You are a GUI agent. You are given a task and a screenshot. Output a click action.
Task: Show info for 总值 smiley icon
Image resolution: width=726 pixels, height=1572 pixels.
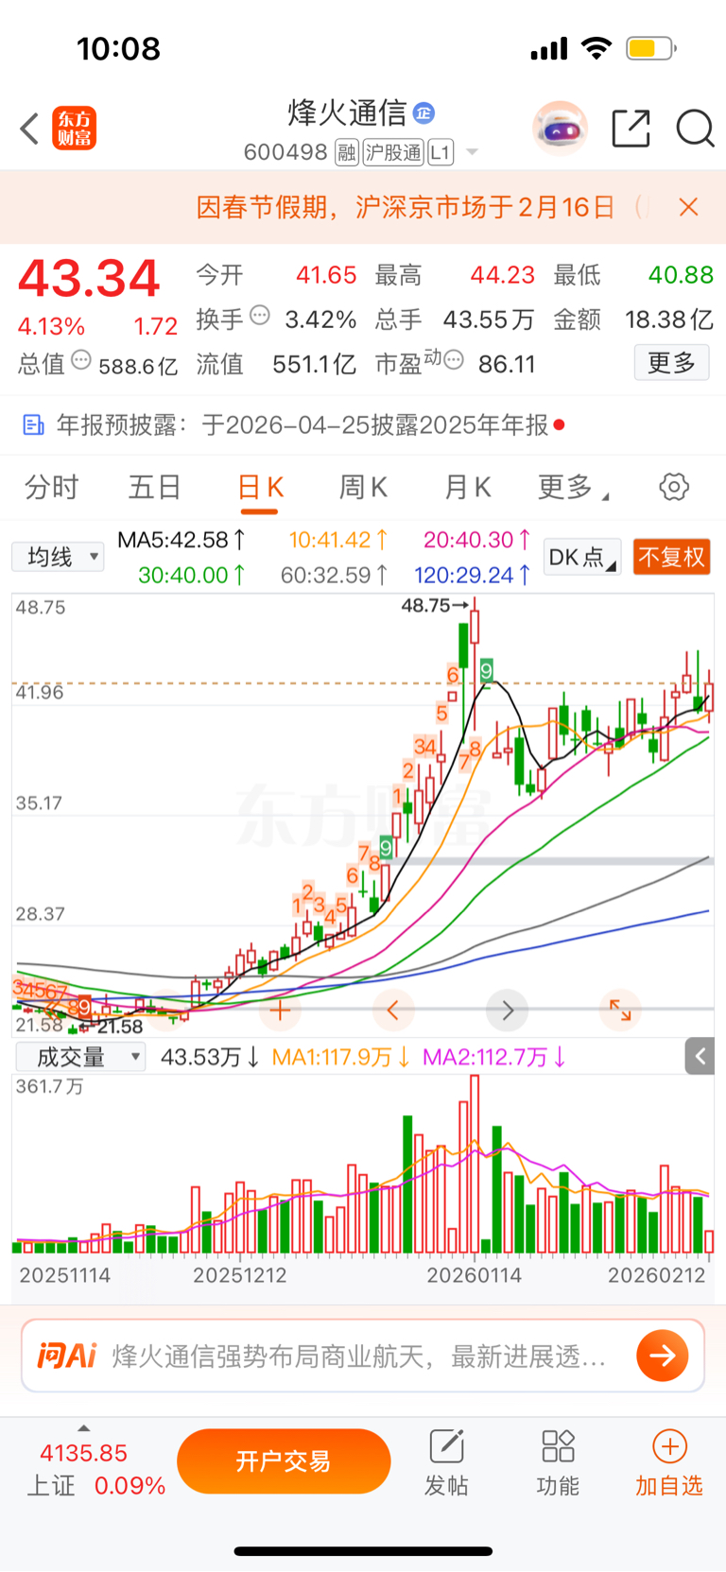[x=81, y=360]
